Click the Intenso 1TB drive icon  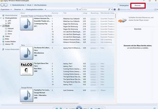click(x=3, y=44)
